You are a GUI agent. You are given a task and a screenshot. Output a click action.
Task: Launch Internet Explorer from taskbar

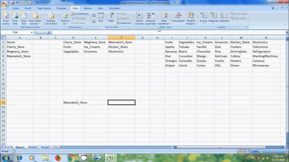tap(19, 158)
